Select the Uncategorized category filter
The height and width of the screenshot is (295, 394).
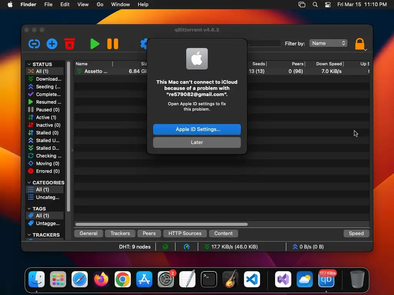(45, 197)
